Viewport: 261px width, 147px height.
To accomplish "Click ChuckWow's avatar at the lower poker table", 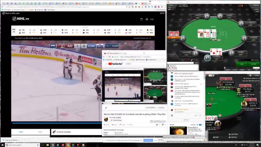I will 218,124.
